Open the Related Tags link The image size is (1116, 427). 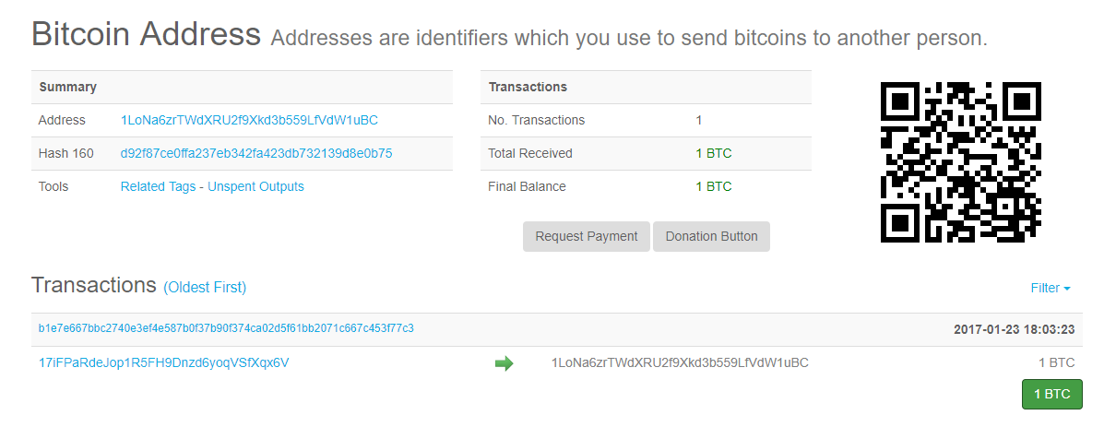pos(158,186)
